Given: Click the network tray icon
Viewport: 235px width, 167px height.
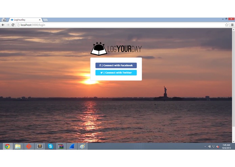Looking at the screenshot, I should coord(214,146).
